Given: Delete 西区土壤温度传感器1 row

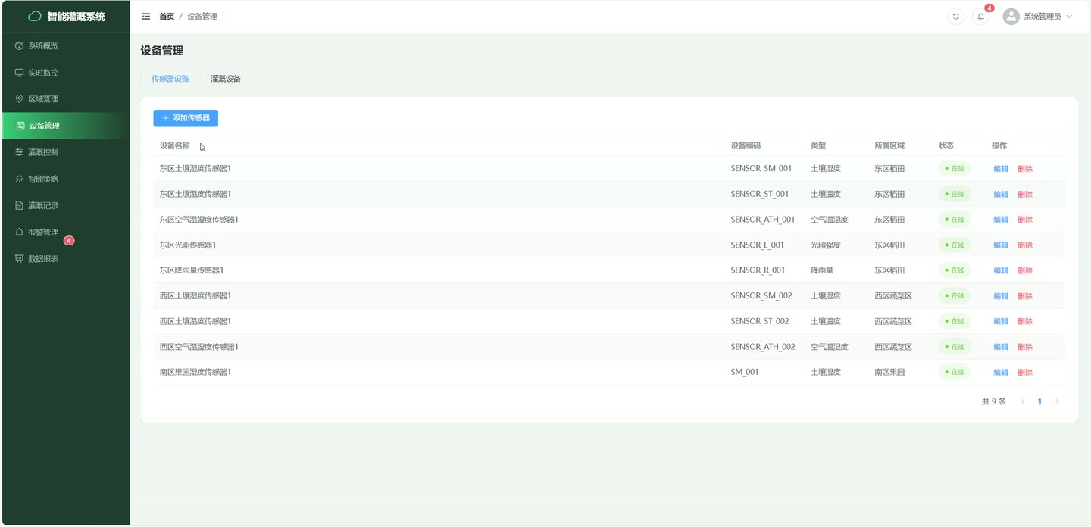Looking at the screenshot, I should point(1025,321).
